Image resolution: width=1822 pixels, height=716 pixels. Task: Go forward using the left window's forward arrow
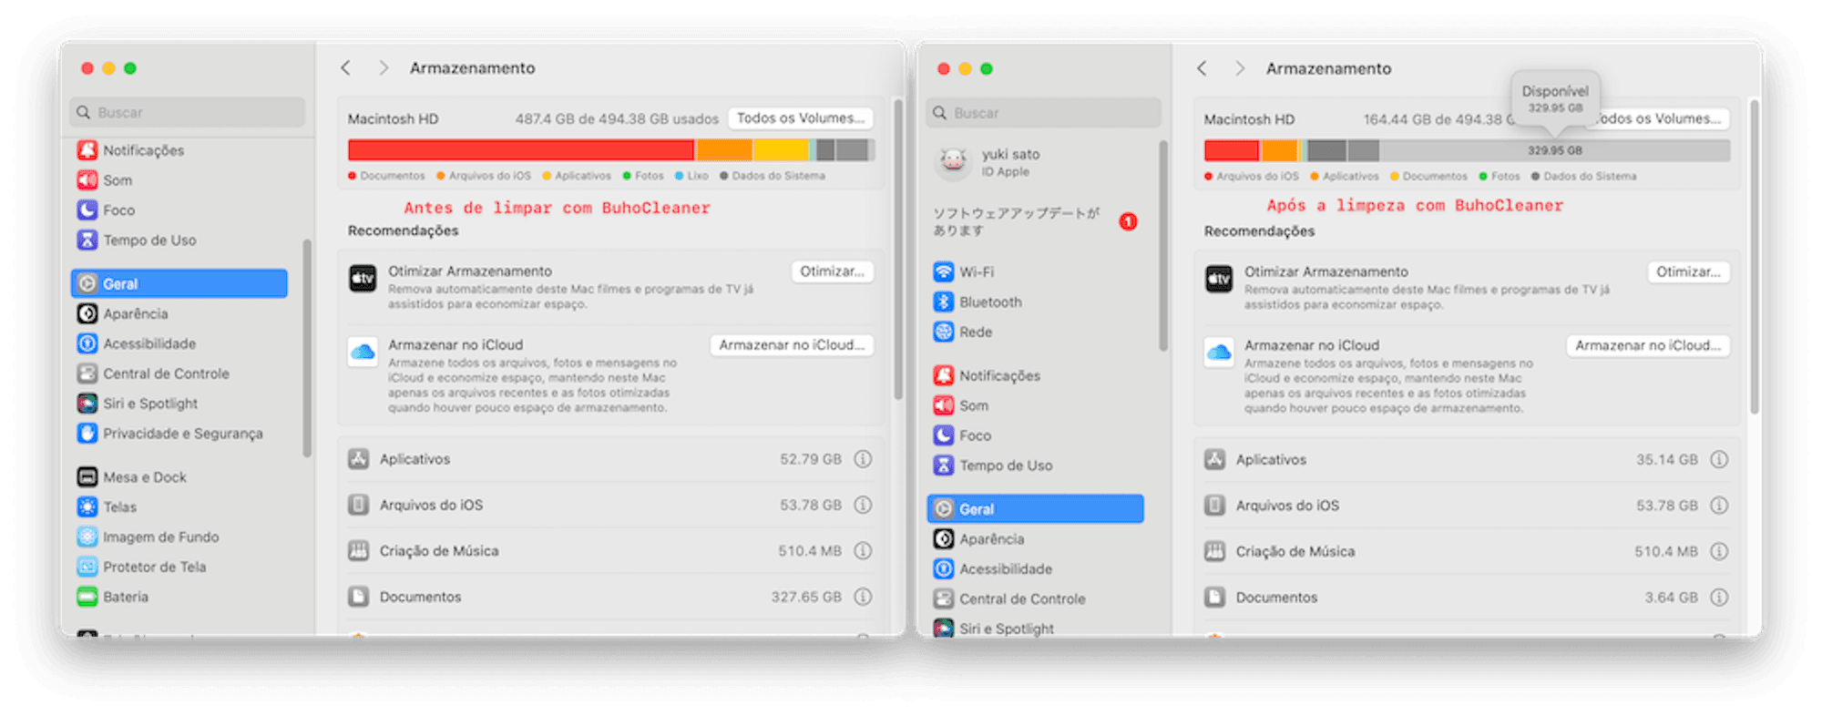coord(384,68)
